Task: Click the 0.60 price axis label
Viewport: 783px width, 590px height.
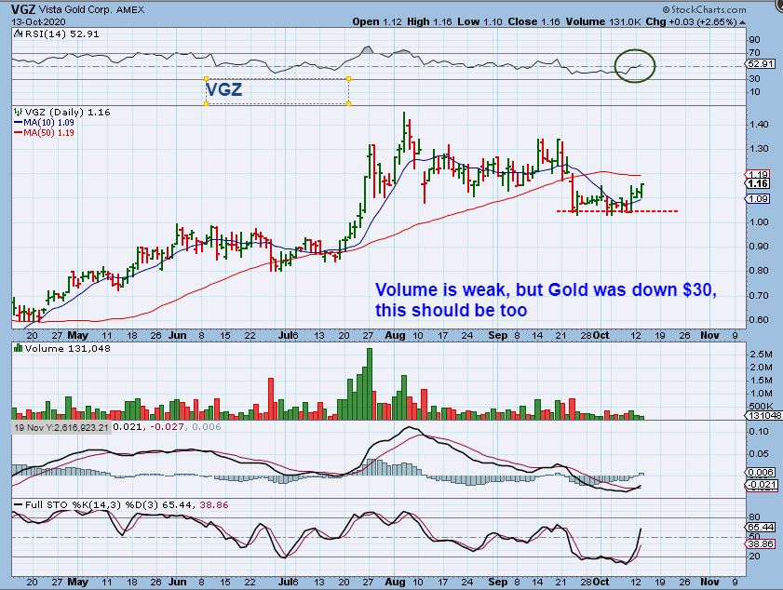Action: tap(759, 320)
